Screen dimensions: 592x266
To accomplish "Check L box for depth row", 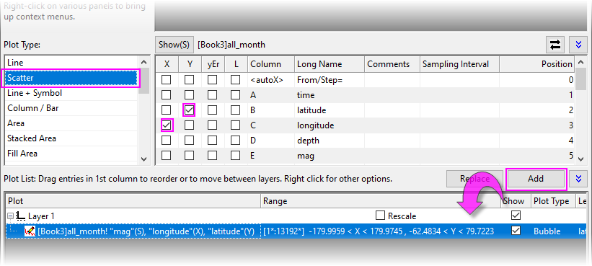I will point(236,141).
